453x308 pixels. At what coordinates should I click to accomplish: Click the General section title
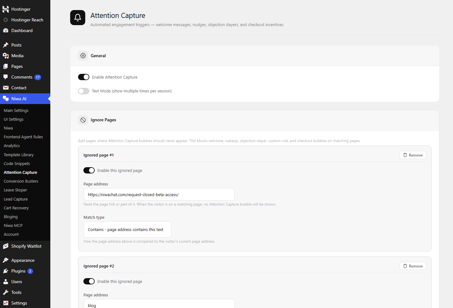point(98,56)
